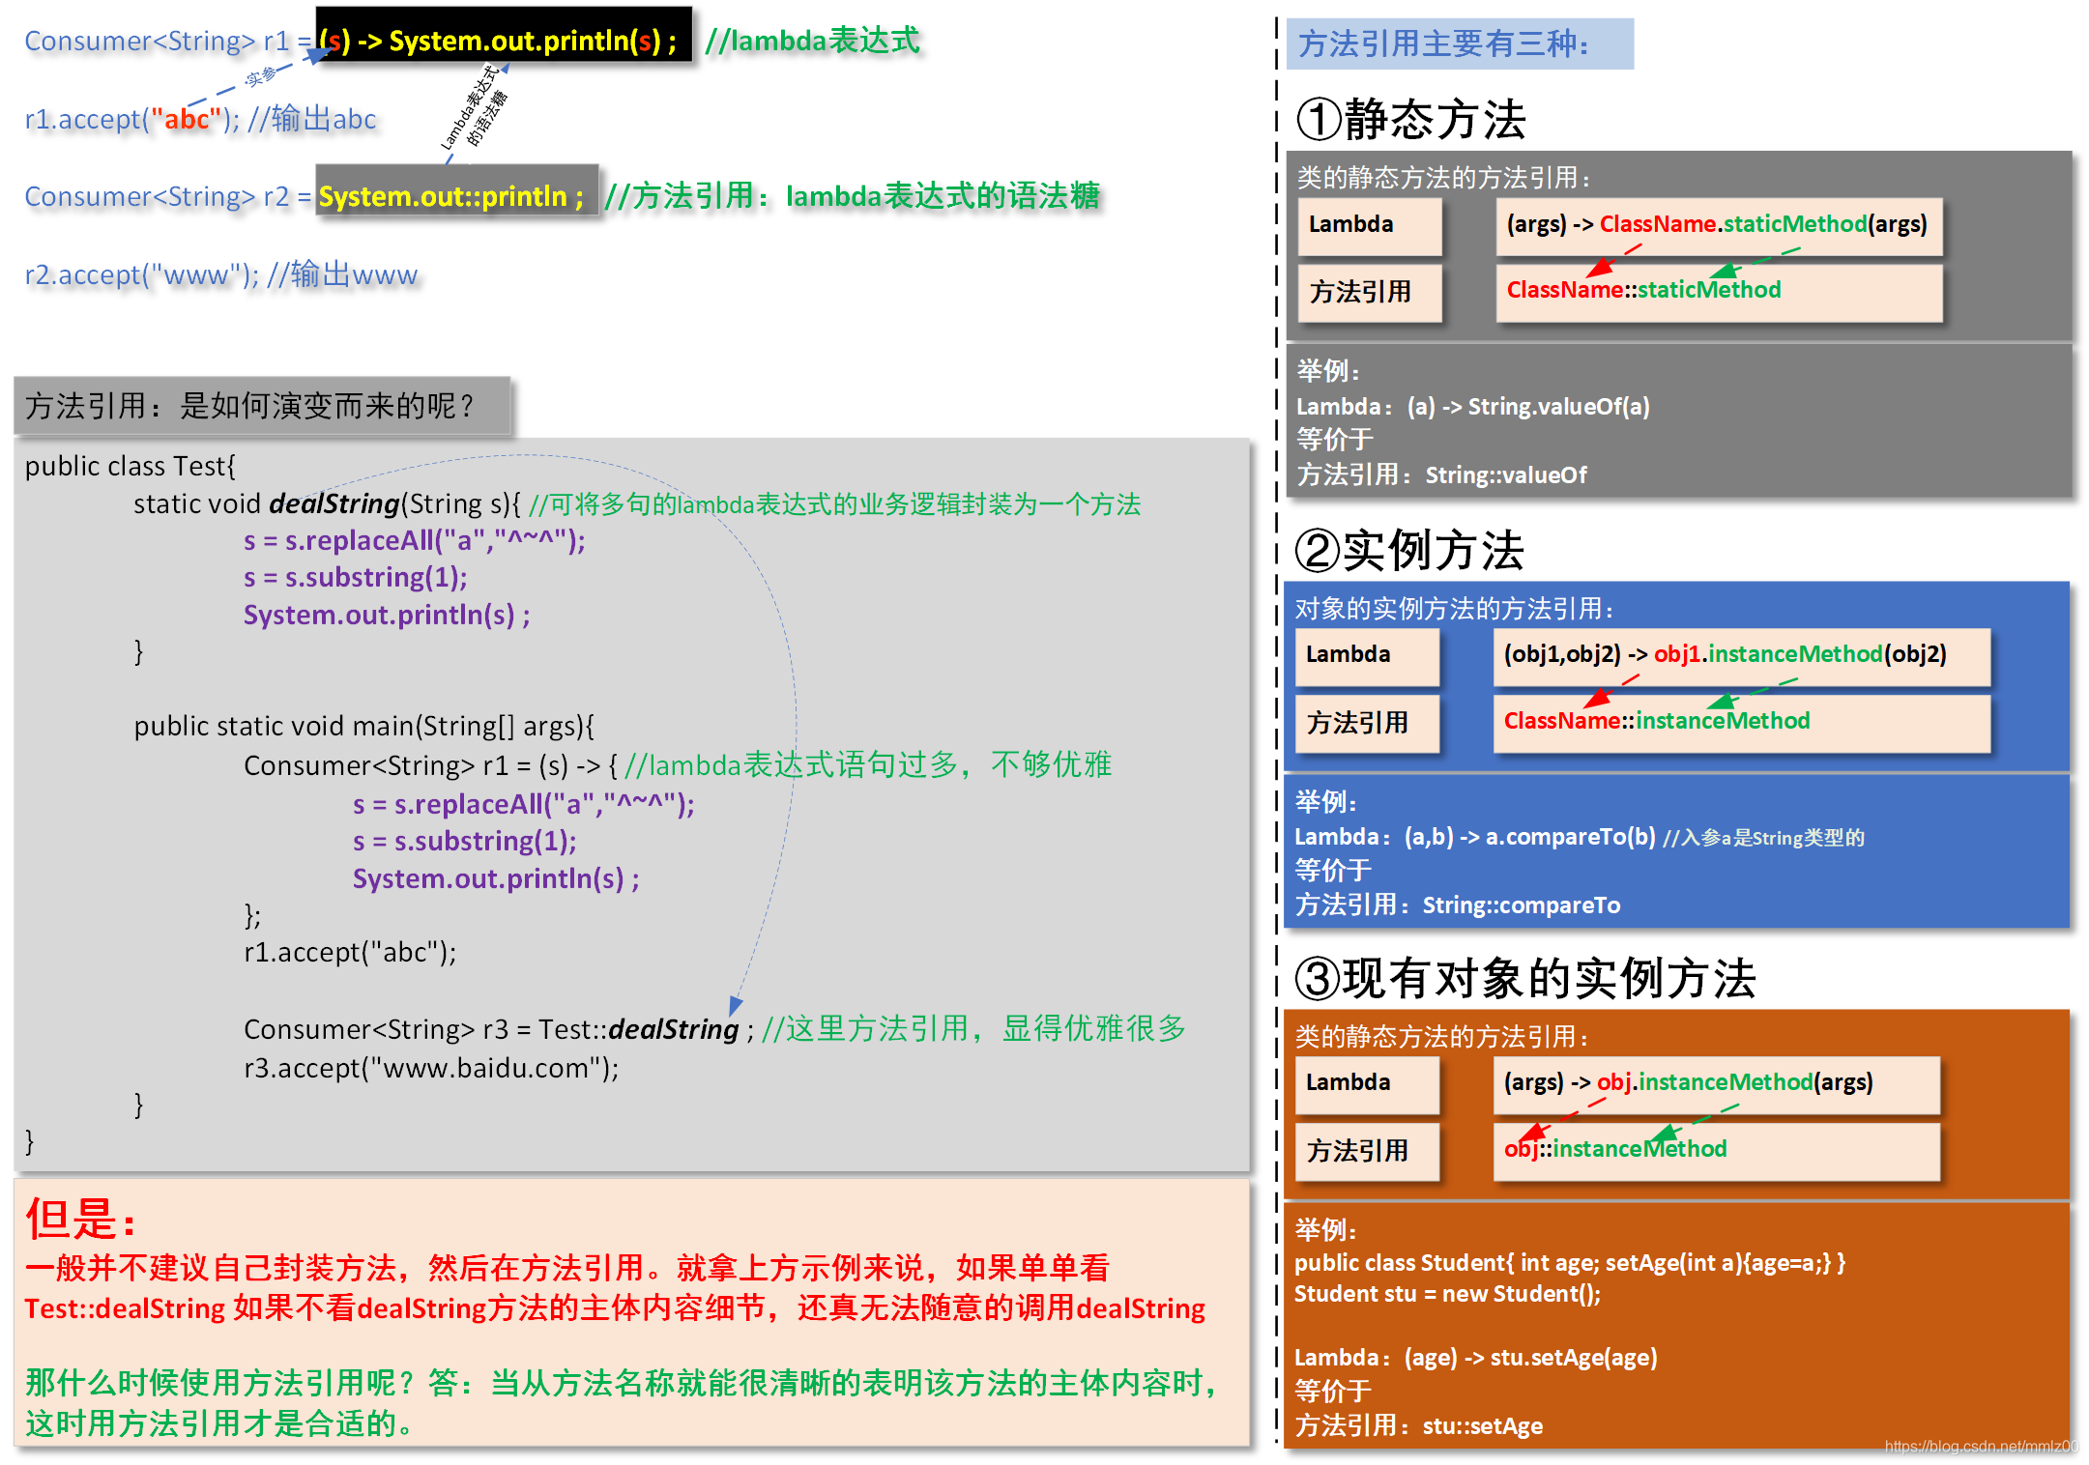This screenshot has height=1465, width=2089.
Task: Click the black lambda expression box '(s) -> System.out.println(s)'
Action: pos(504,37)
